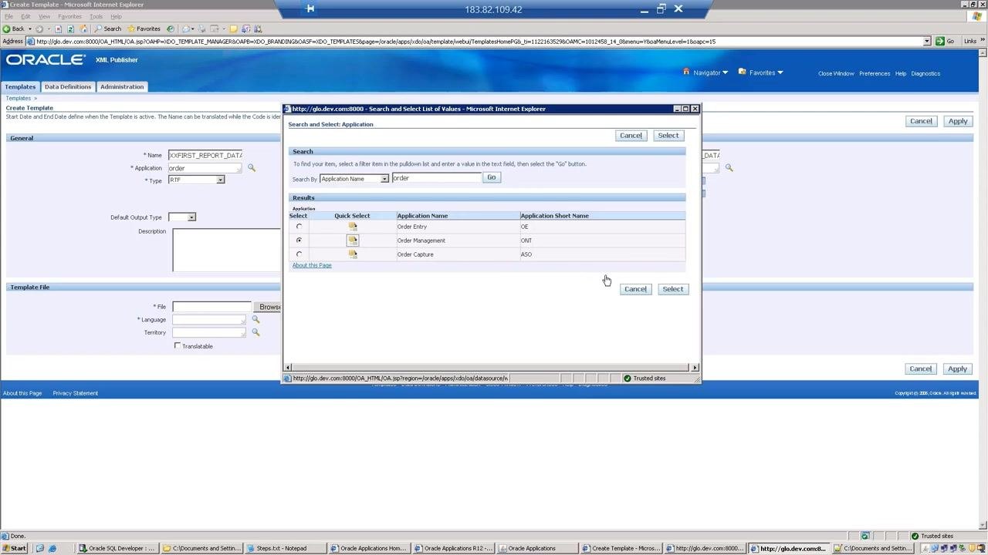Open Administration tab

(x=122, y=86)
